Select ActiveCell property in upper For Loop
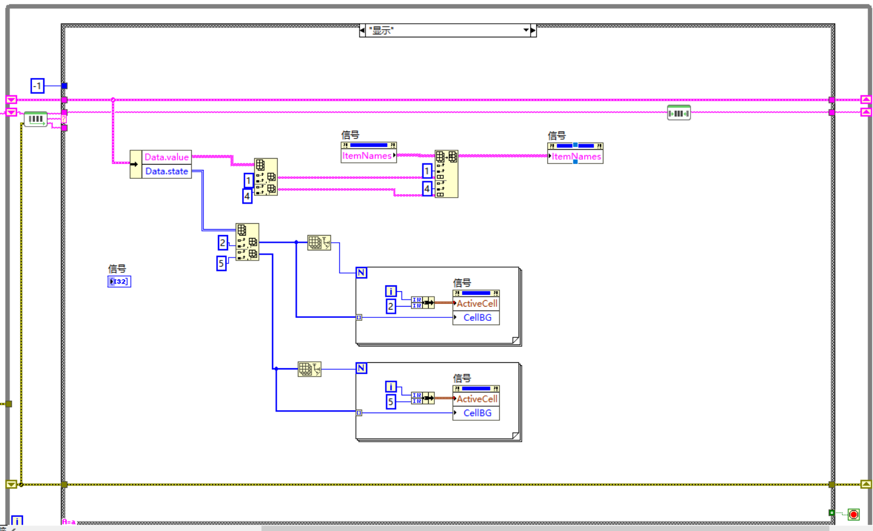 click(x=476, y=303)
